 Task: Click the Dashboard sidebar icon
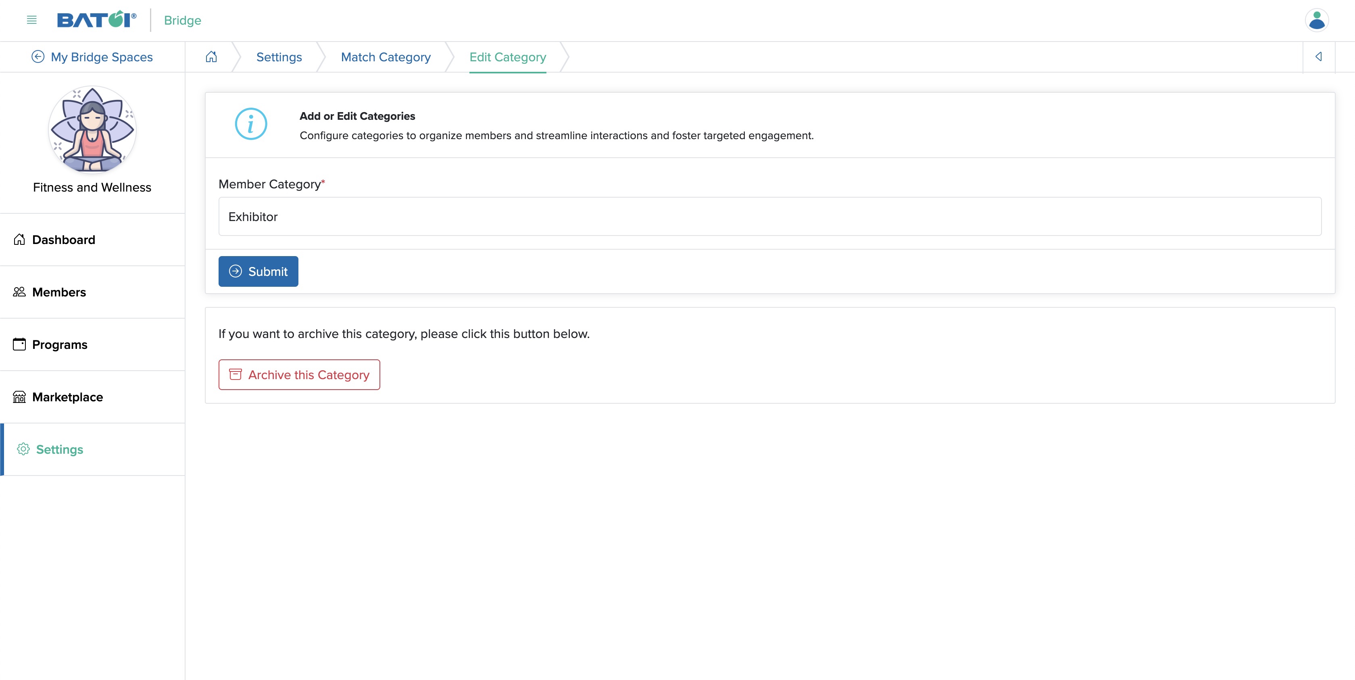[19, 238]
